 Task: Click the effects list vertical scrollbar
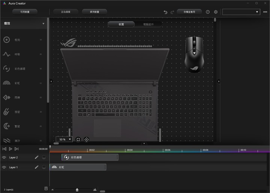48,60
